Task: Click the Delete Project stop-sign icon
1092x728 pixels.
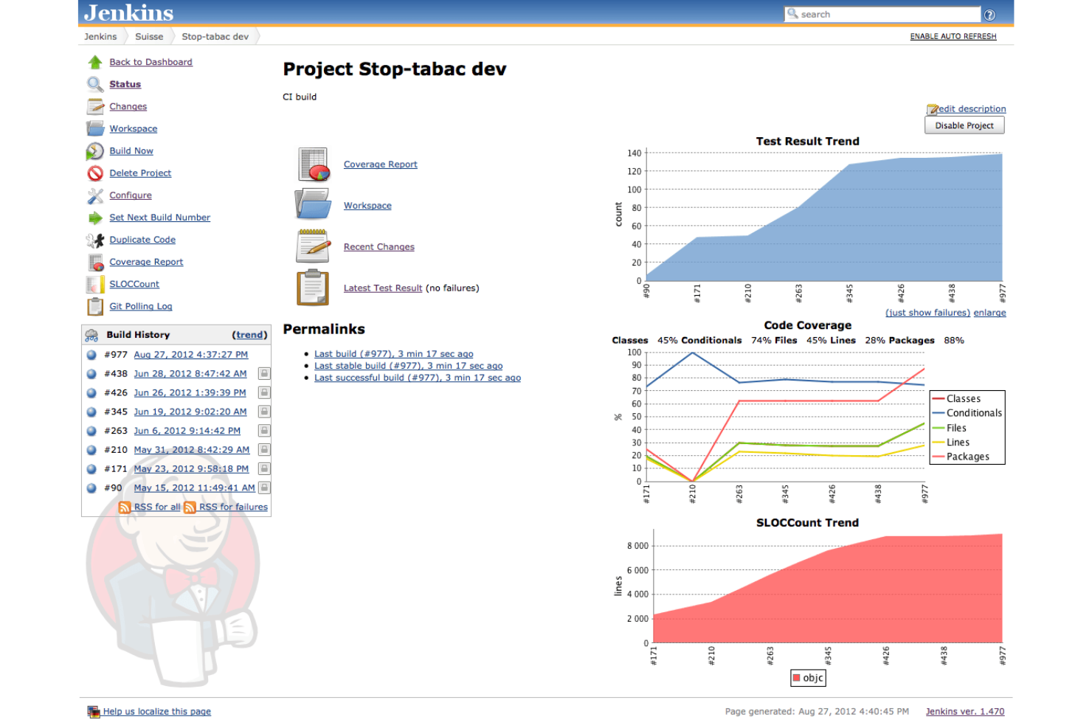Action: coord(94,173)
